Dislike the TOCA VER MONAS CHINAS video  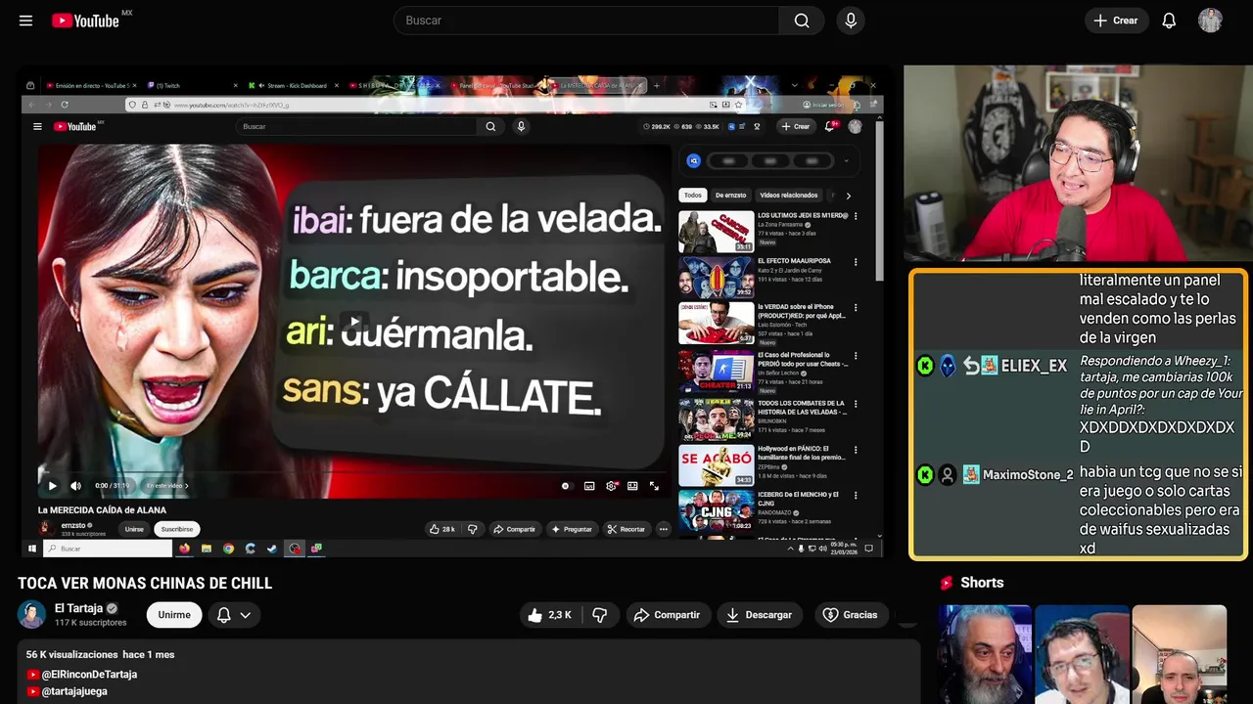pos(600,615)
